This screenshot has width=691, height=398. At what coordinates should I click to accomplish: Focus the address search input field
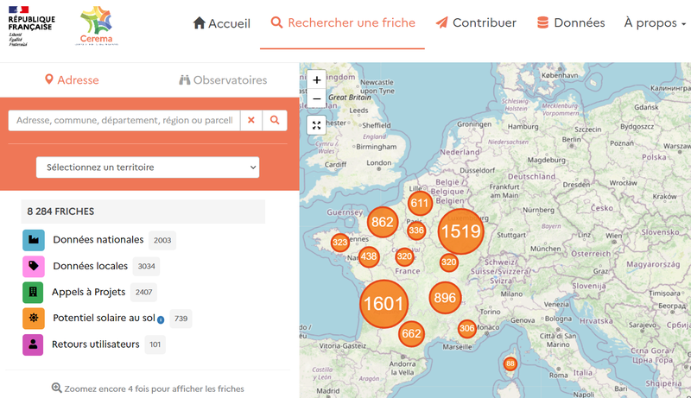pyautogui.click(x=124, y=120)
